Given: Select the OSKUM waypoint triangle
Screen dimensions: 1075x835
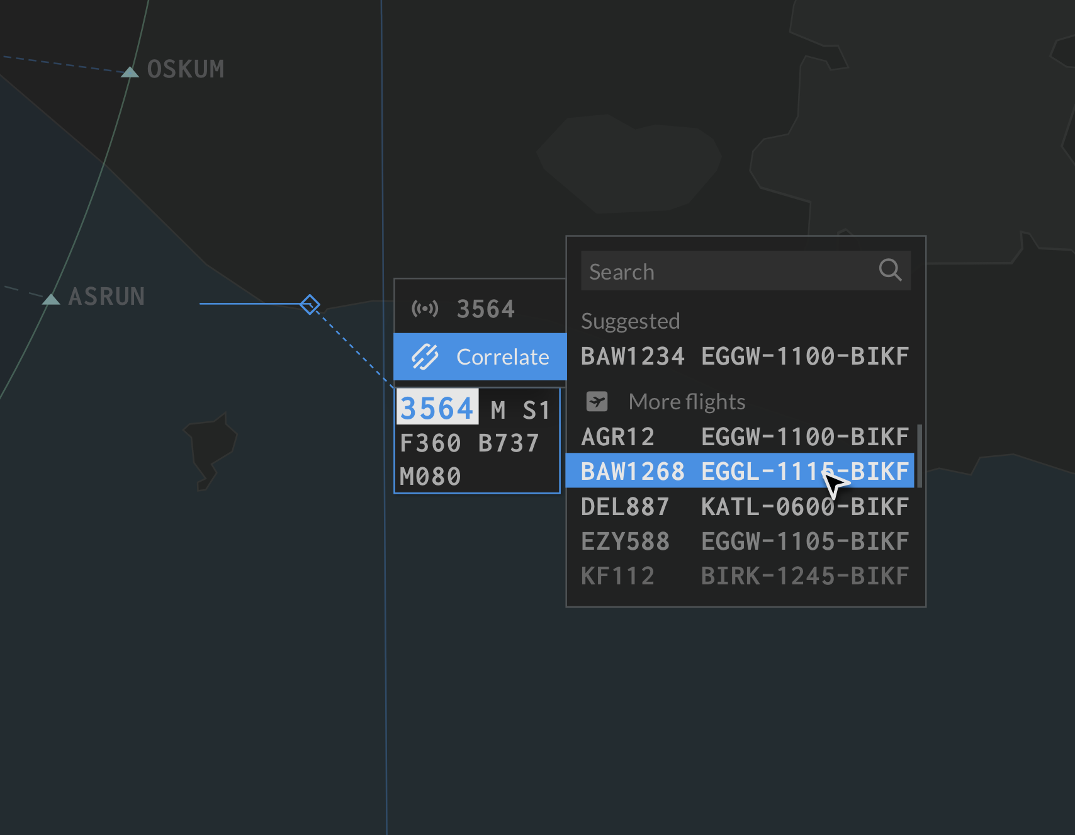Looking at the screenshot, I should [130, 72].
